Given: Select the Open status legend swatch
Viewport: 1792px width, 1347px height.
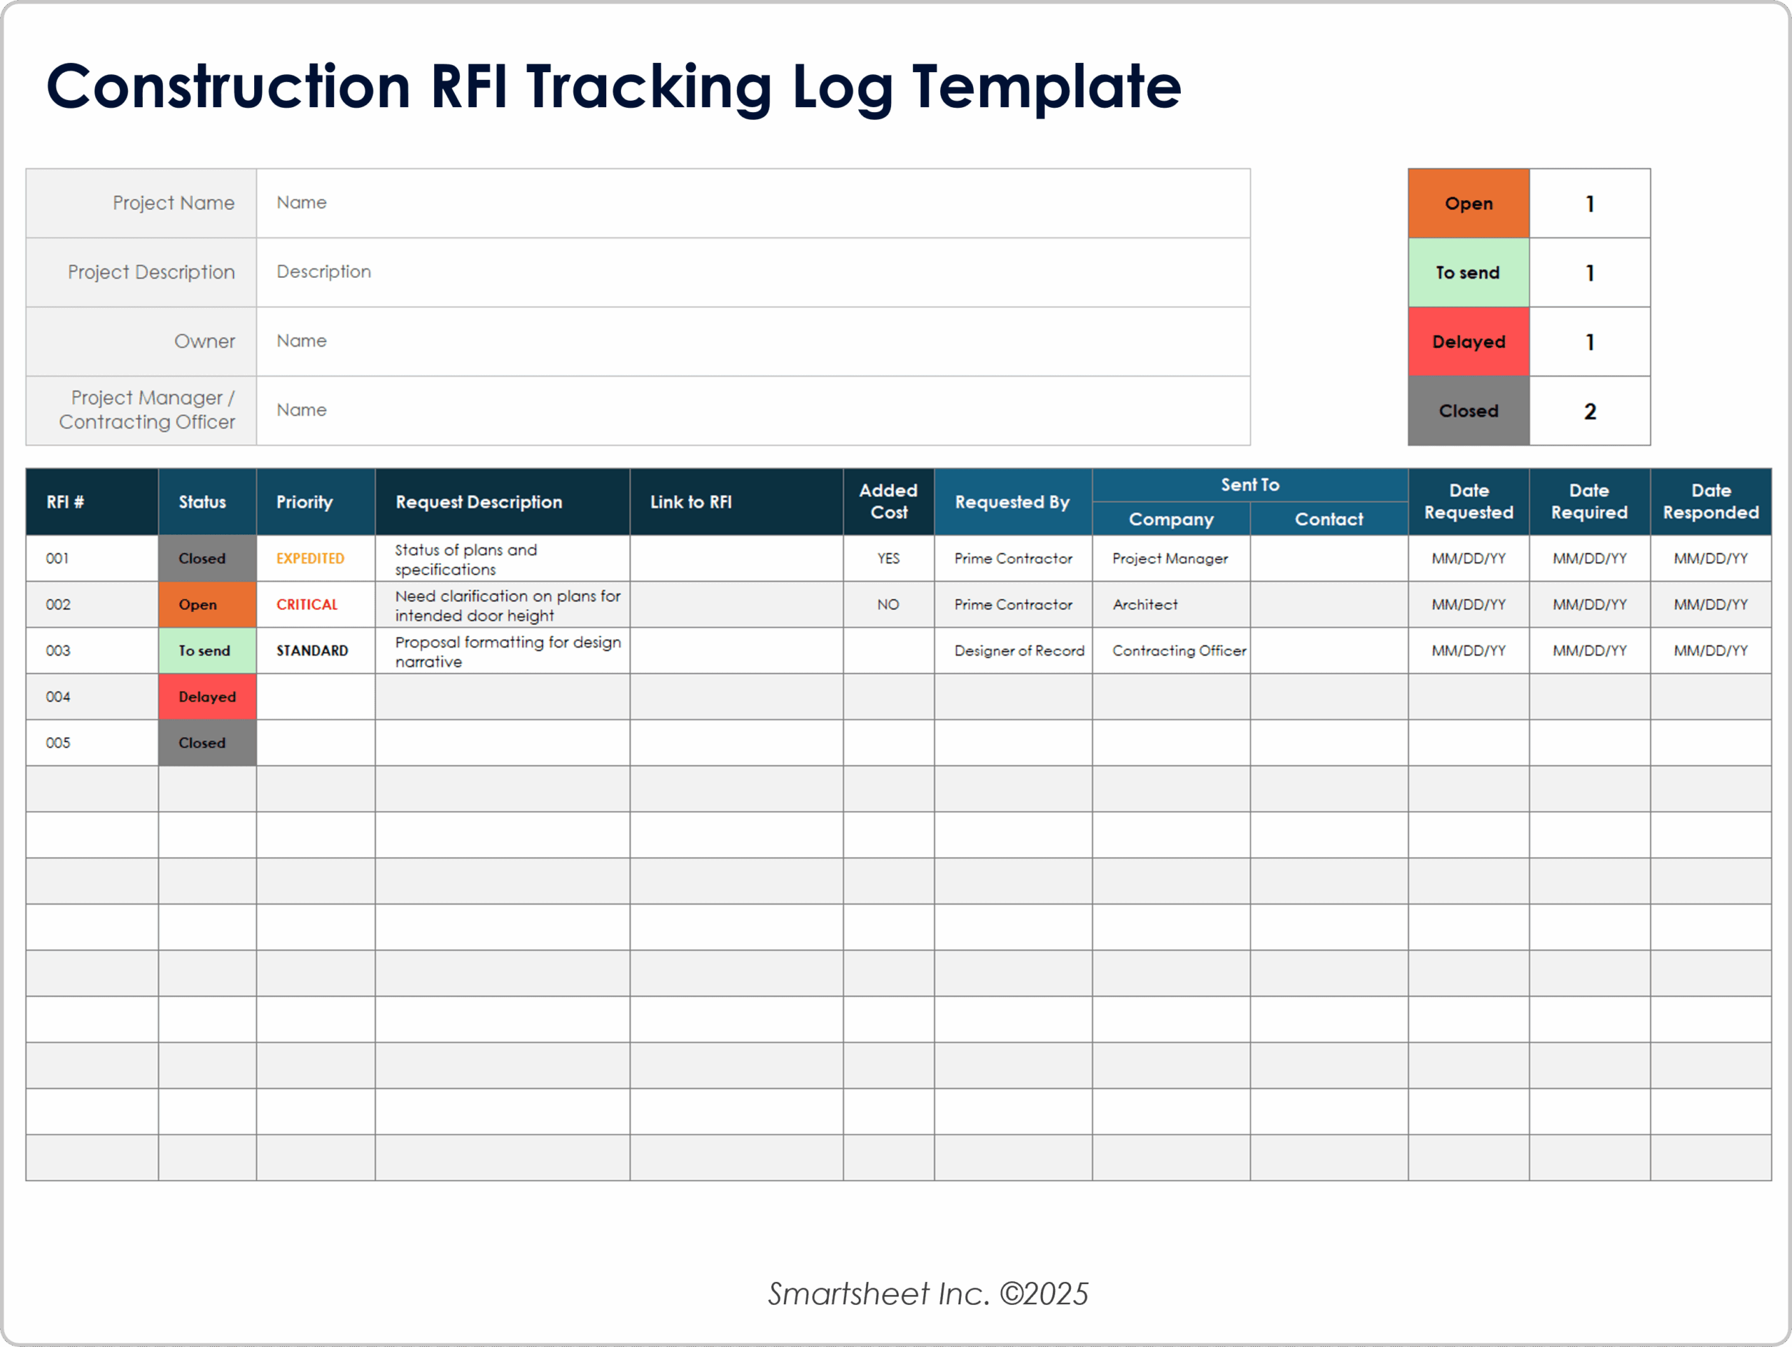Looking at the screenshot, I should [x=1468, y=204].
